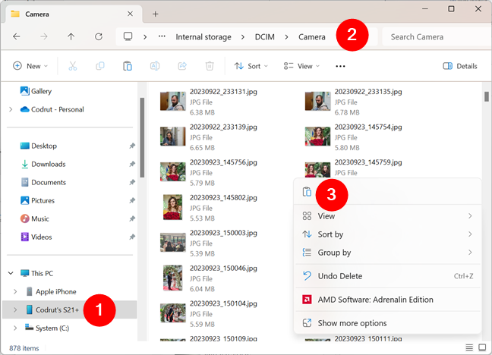Viewport: 492px width, 355px height.
Task: Open Music in navigation pane
Action: pos(34,218)
